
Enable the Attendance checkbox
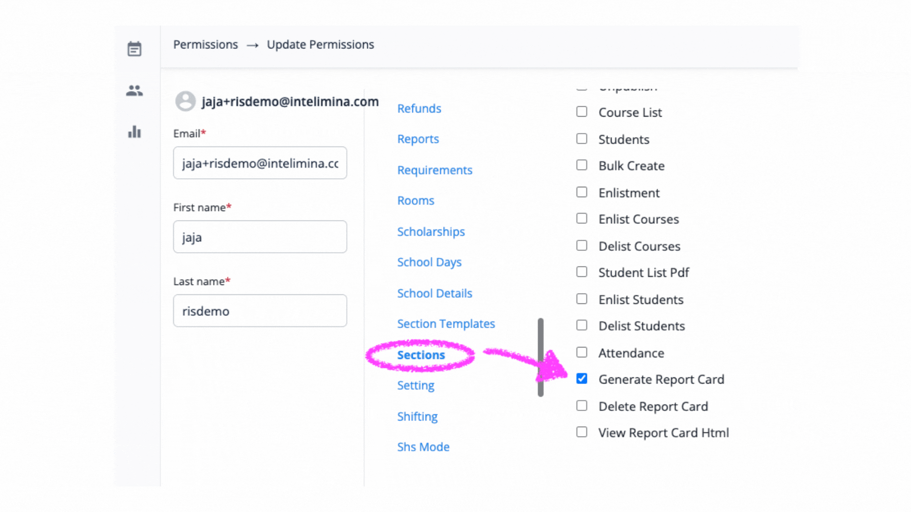582,352
